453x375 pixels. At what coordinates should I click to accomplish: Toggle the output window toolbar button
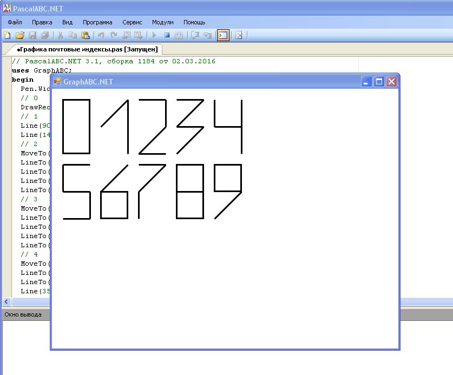[222, 36]
